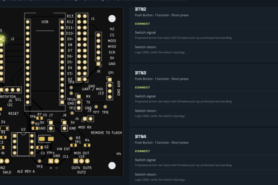Screen dimensions: 278x185
Task: Click the D8 pin label
Action: pos(70,45)
